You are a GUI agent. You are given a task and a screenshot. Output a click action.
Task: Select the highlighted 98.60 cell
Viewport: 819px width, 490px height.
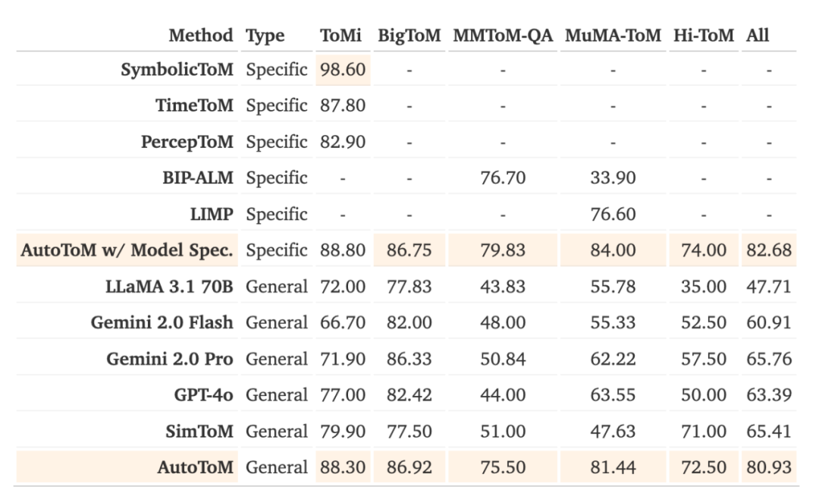click(x=343, y=70)
